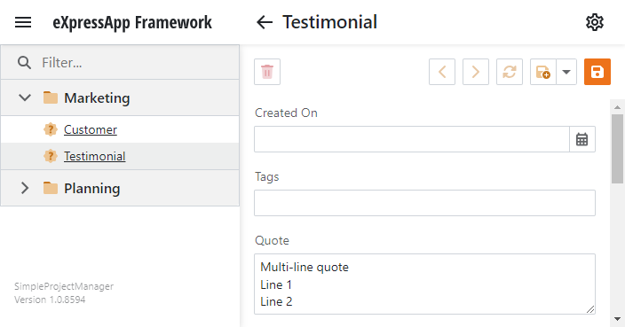The width and height of the screenshot is (625, 327).
Task: Open settings via the gear icon
Action: [x=595, y=22]
